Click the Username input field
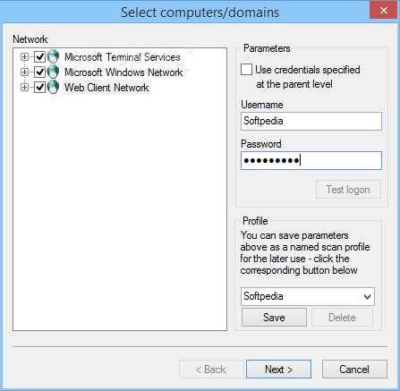 pos(311,121)
